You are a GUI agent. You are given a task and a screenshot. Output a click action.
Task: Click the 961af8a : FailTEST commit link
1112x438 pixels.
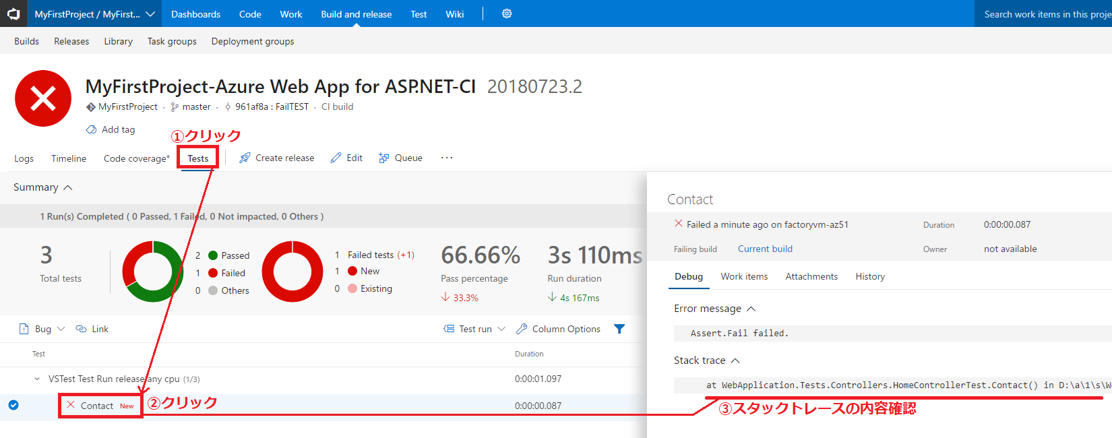(272, 106)
